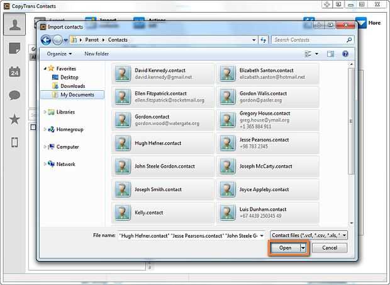
Task: Select Joseph McCarty.contact file
Action: click(267, 166)
